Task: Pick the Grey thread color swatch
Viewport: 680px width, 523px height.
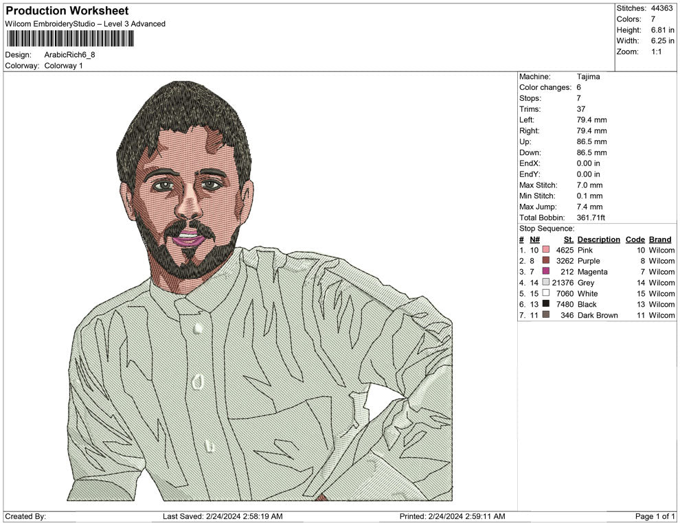Action: [x=546, y=283]
